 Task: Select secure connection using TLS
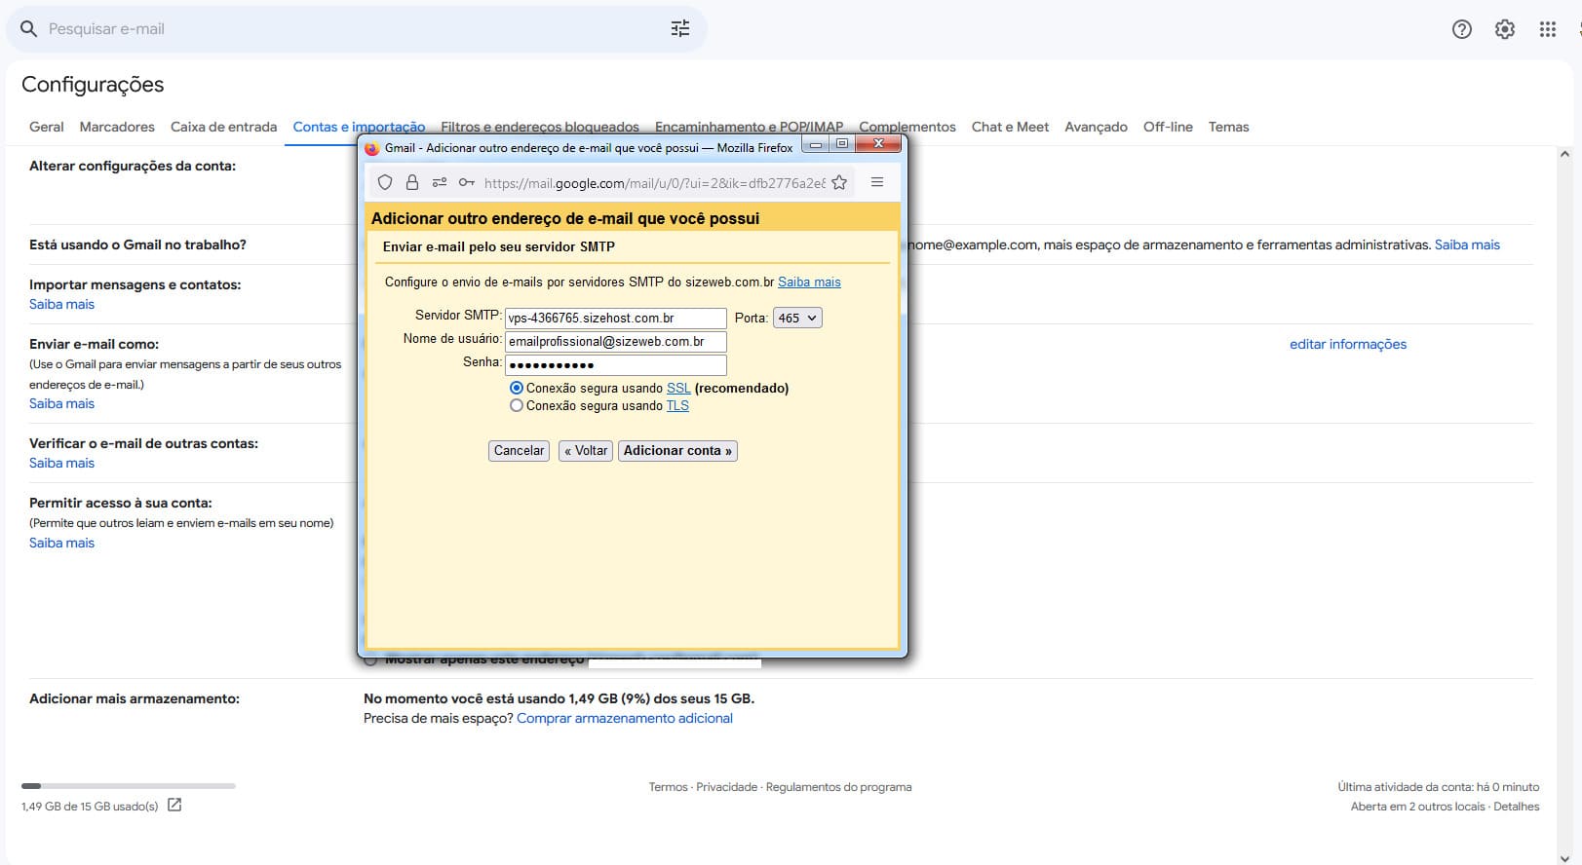(x=517, y=406)
